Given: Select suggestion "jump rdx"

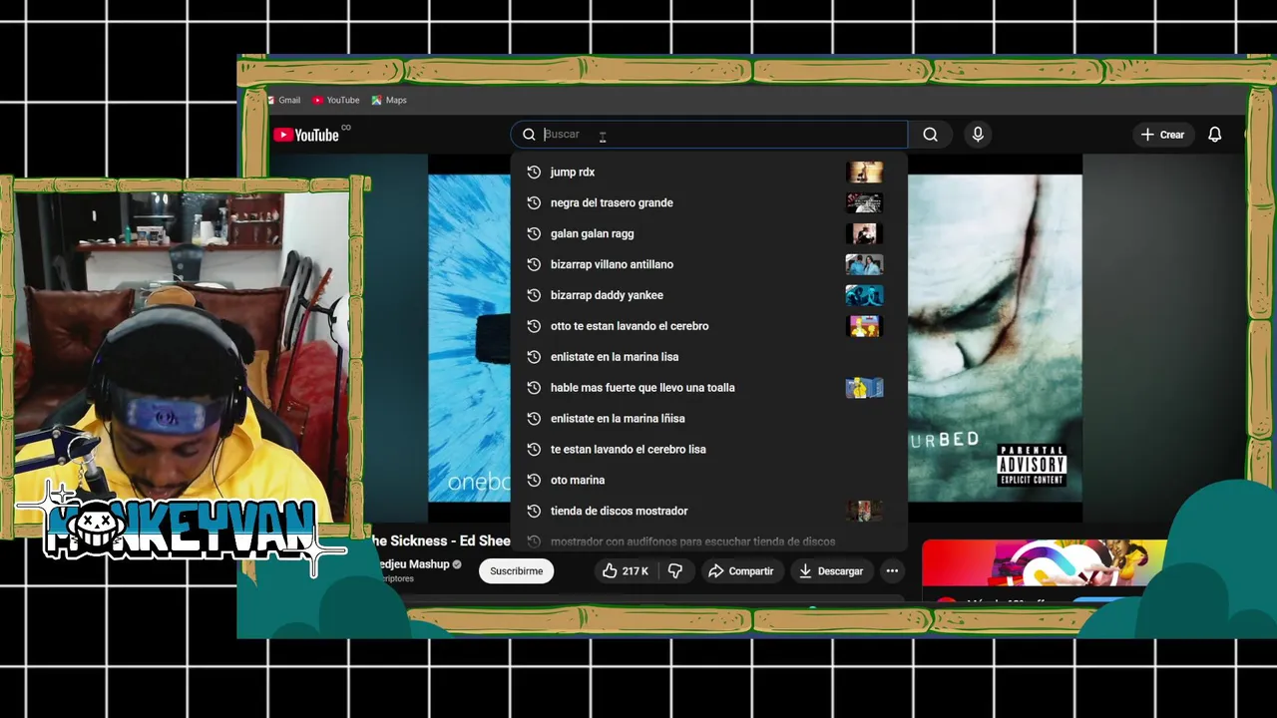Looking at the screenshot, I should (x=708, y=172).
